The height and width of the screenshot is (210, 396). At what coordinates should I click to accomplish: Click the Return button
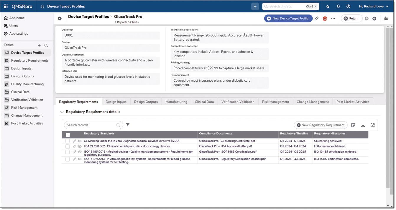[x=351, y=18]
